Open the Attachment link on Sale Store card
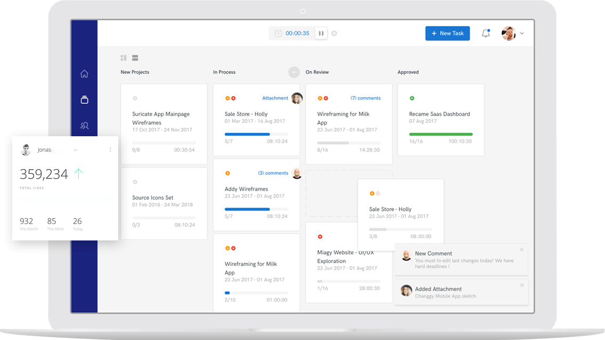This screenshot has height=340, width=605. pos(275,98)
